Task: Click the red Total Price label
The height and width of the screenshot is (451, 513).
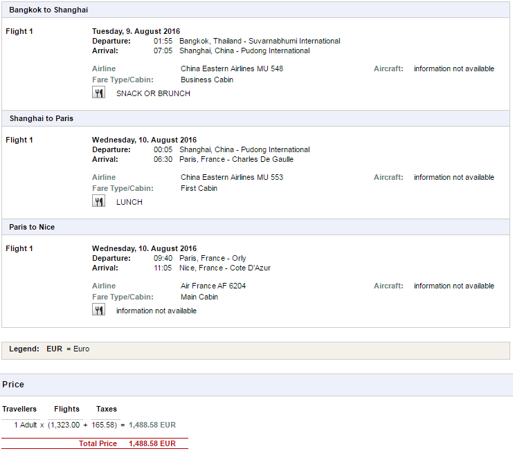Action: [98, 443]
